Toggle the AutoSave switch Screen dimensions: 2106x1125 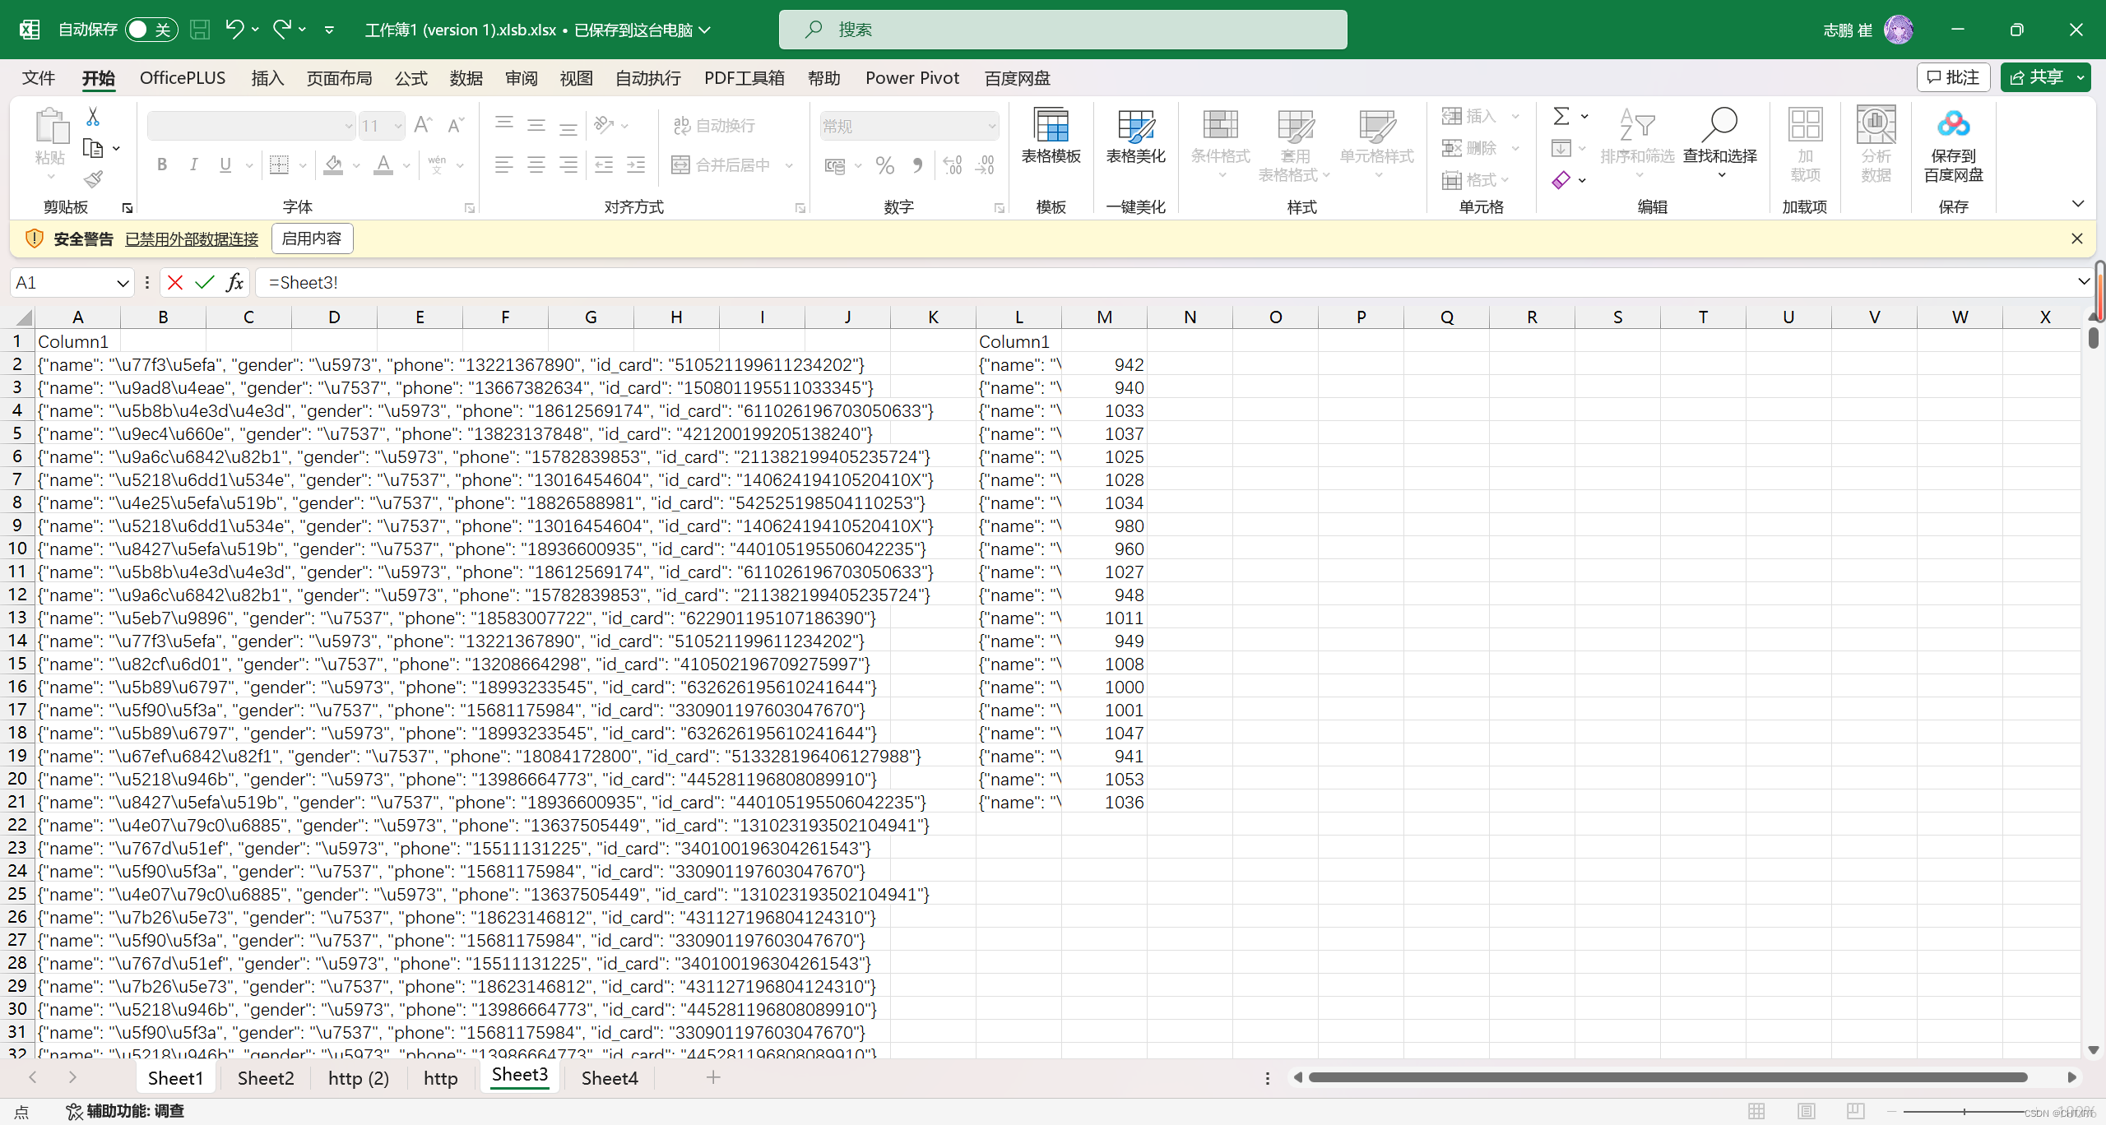click(x=151, y=30)
